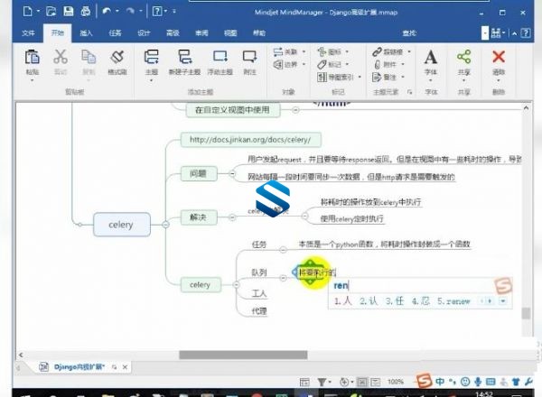Image resolution: width=542 pixels, height=397 pixels.
Task: Click the green Share (共享) icon
Action: coord(464,57)
